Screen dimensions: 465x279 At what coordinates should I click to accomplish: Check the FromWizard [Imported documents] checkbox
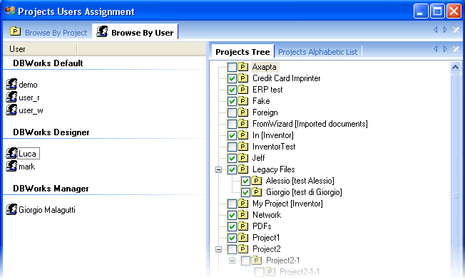[232, 125]
